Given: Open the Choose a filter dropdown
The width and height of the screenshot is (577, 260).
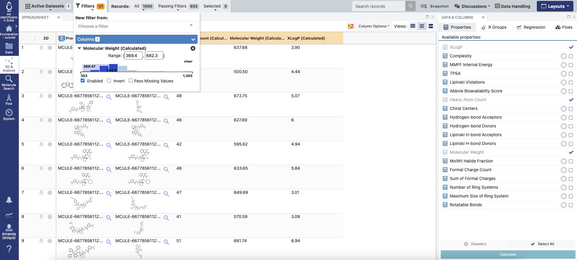Looking at the screenshot, I should 136,27.
